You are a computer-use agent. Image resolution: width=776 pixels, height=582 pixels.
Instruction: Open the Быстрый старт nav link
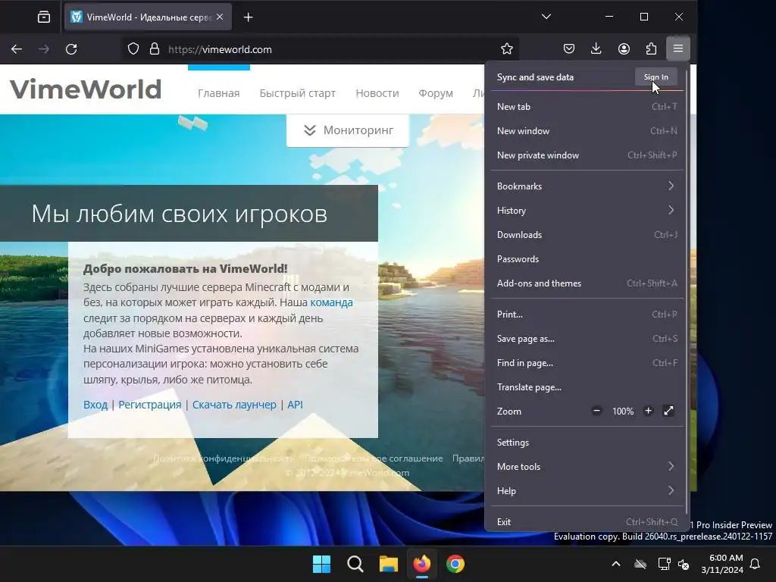coord(297,93)
